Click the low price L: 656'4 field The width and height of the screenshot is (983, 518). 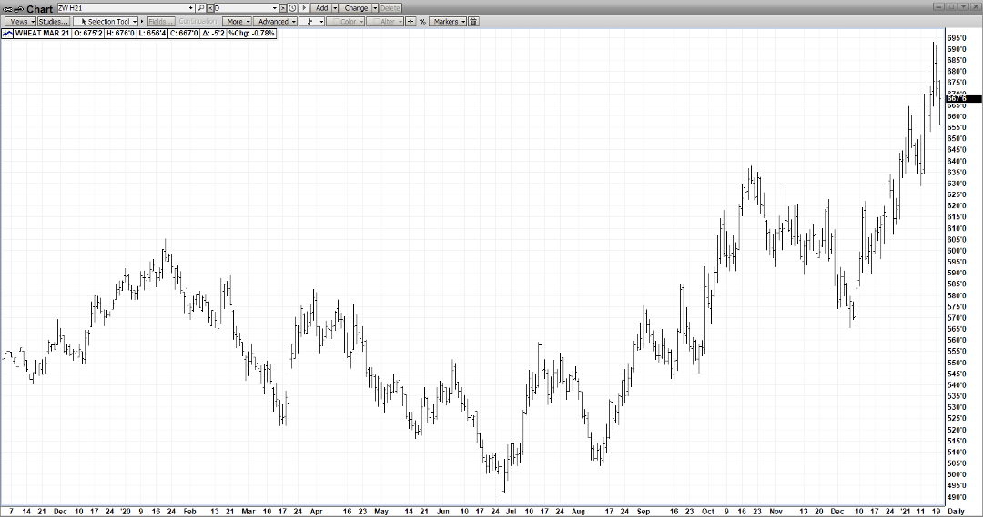(152, 33)
